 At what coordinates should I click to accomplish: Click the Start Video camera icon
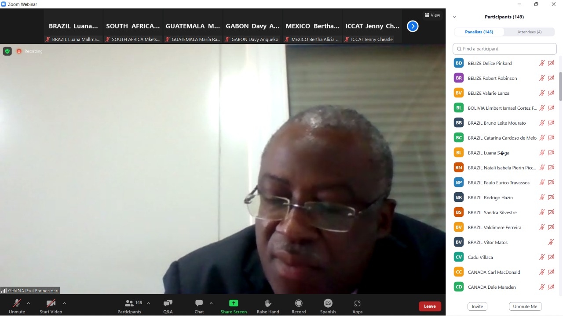click(51, 303)
